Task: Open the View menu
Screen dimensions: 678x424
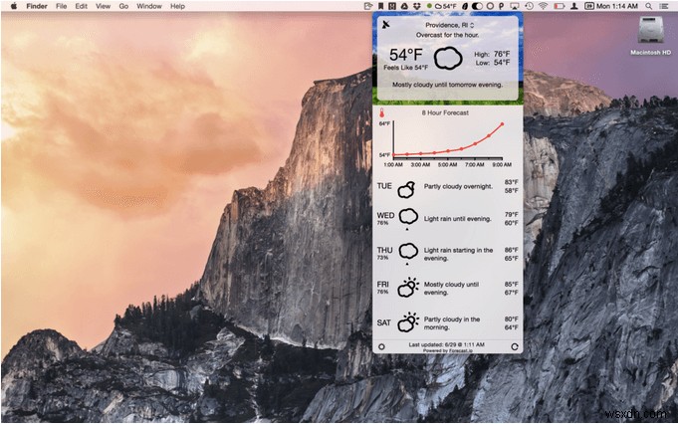Action: [103, 6]
